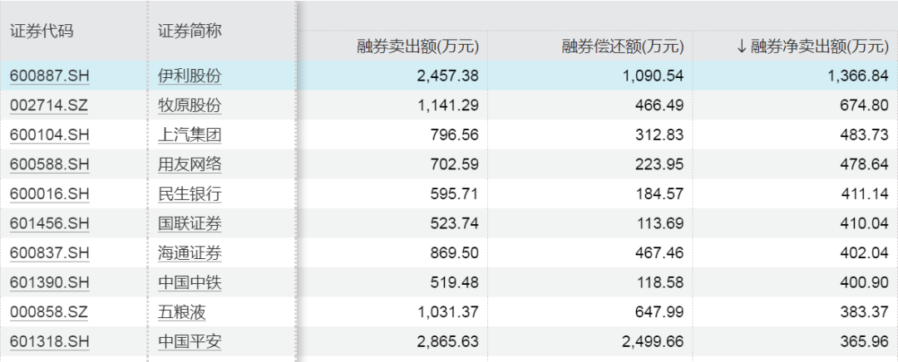Open stock code 601390.SH
The image size is (898, 362).
click(49, 282)
